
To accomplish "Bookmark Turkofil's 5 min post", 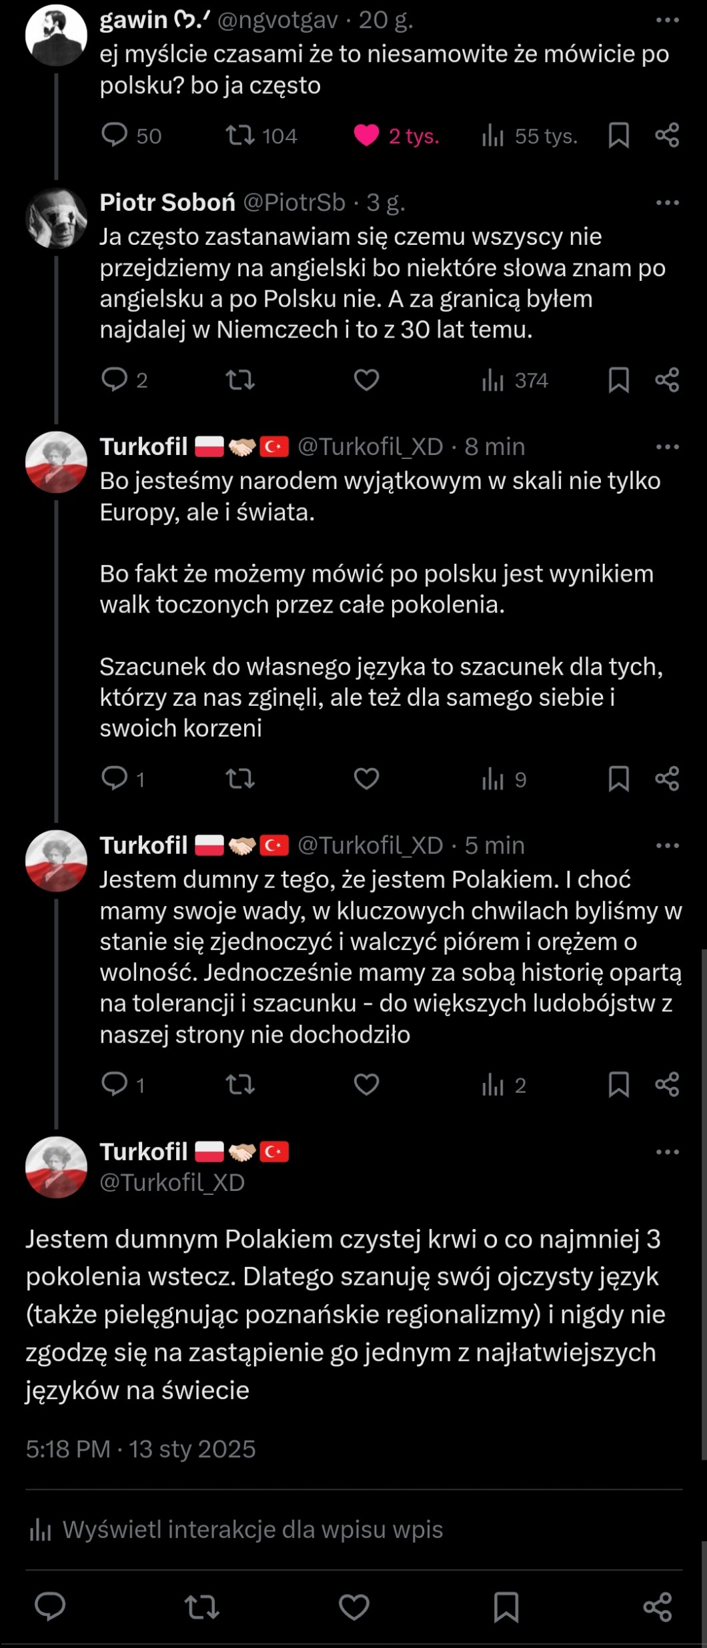I will pos(618,1085).
